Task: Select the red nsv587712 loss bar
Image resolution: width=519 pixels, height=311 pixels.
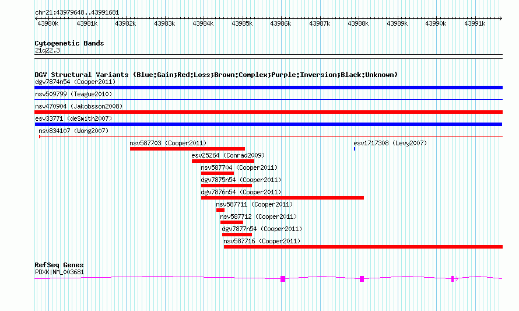Action: coord(232,222)
